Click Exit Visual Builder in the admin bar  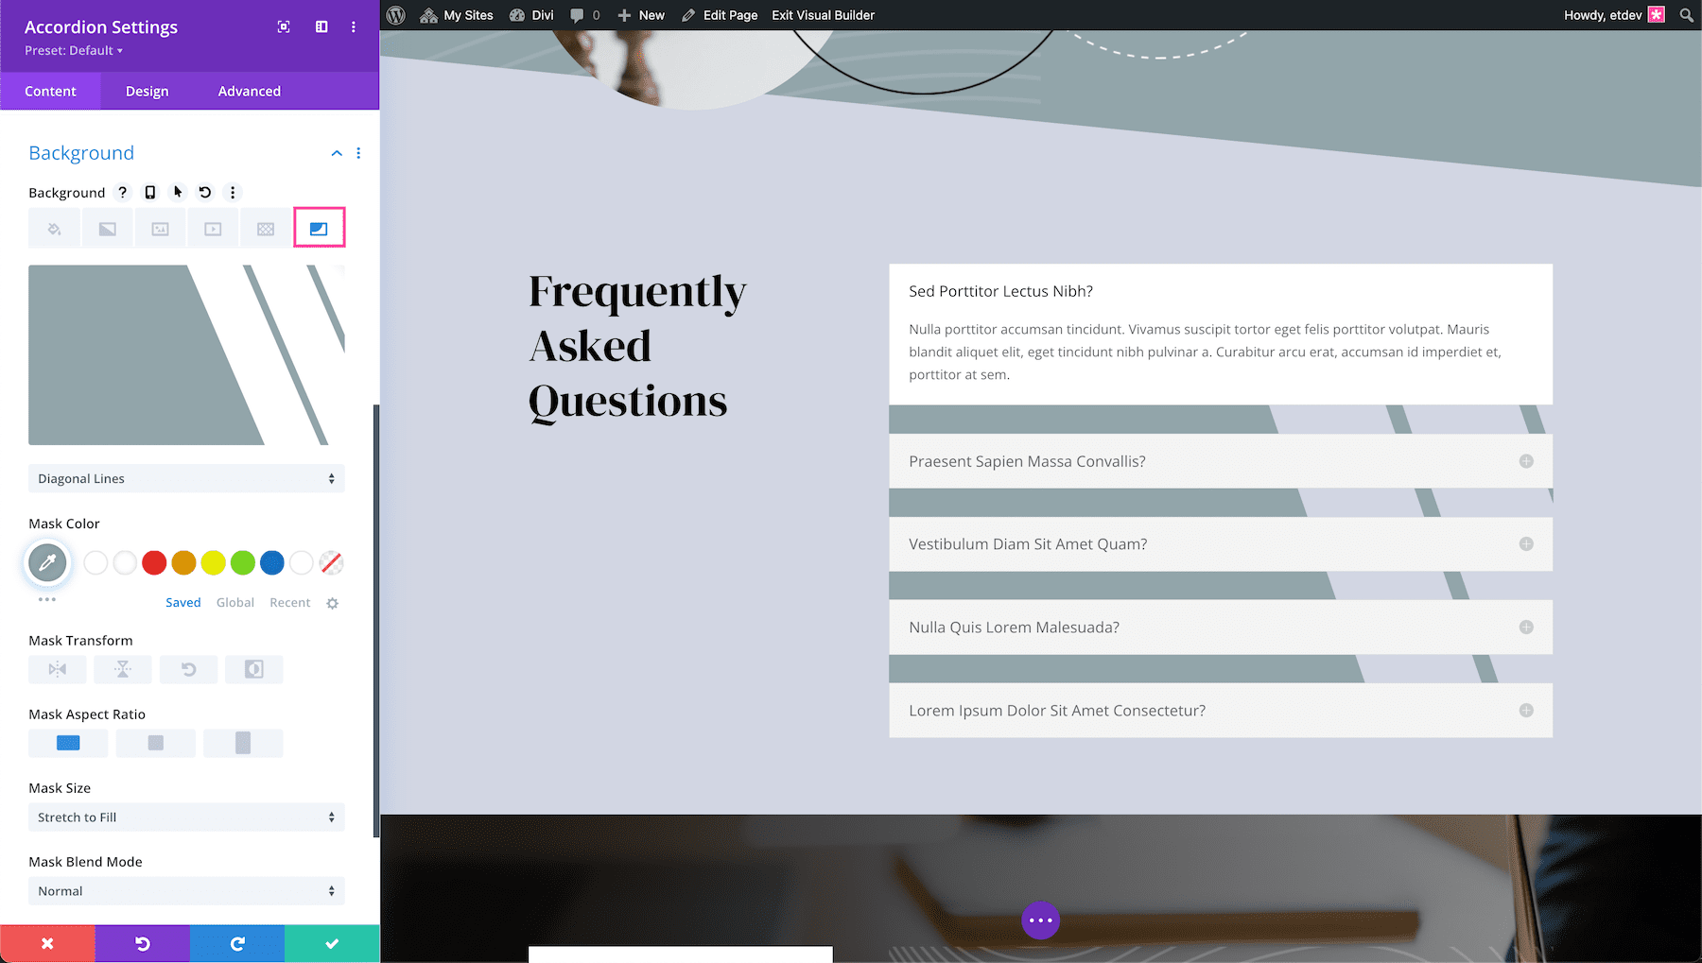click(x=822, y=14)
